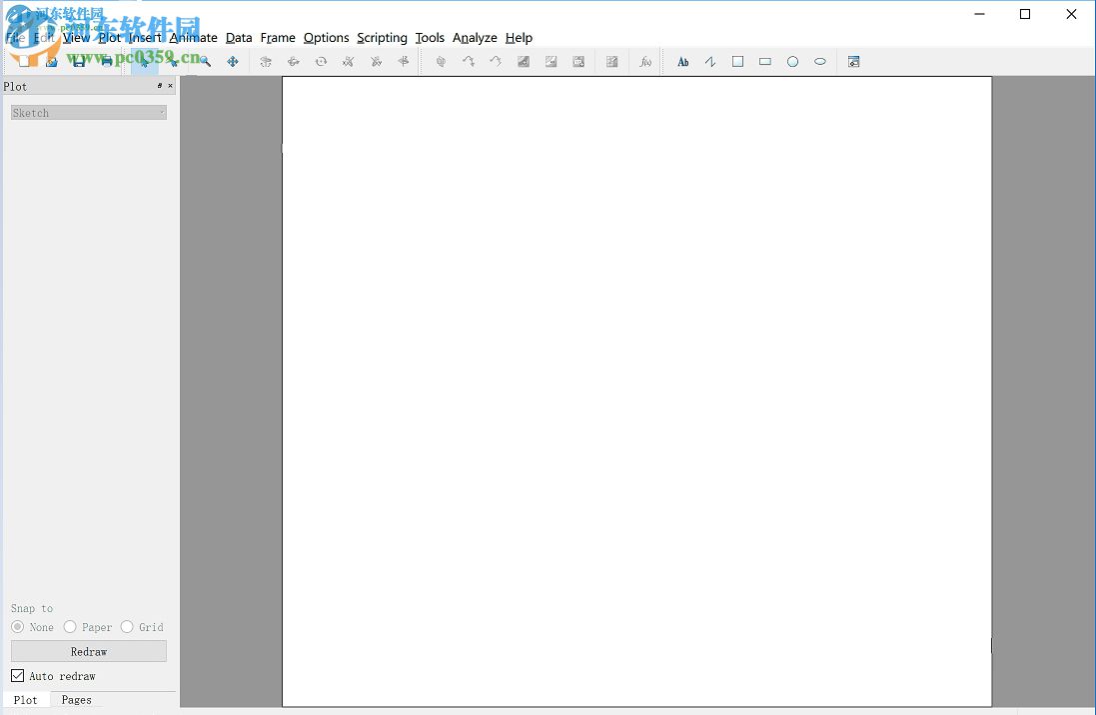This screenshot has width=1096, height=715.
Task: Pick the square shape tool
Action: click(737, 62)
